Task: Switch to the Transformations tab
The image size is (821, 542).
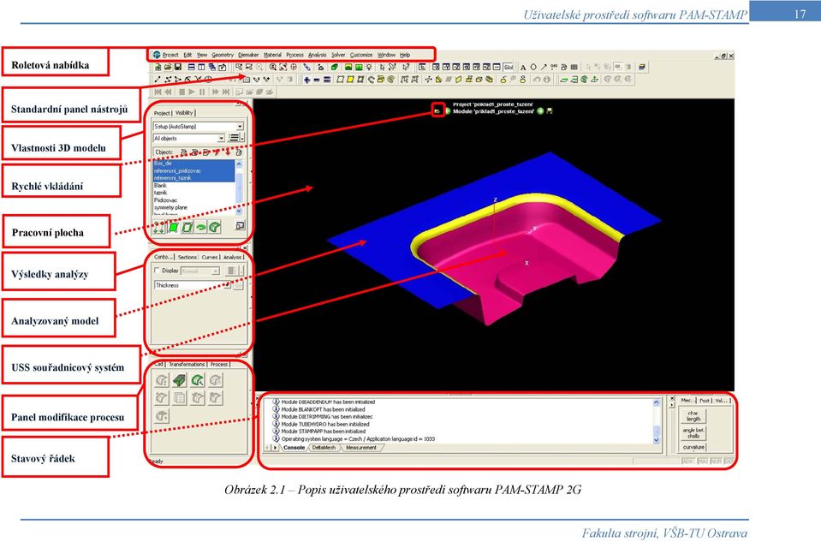Action: [187, 364]
